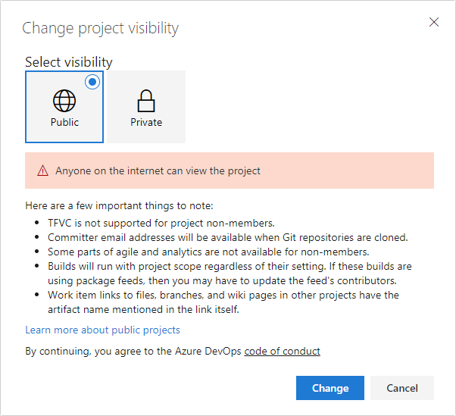Viewport: 456px width, 416px height.
Task: Click the 'Change project visibility' dialog title
Action: pyautogui.click(x=100, y=29)
